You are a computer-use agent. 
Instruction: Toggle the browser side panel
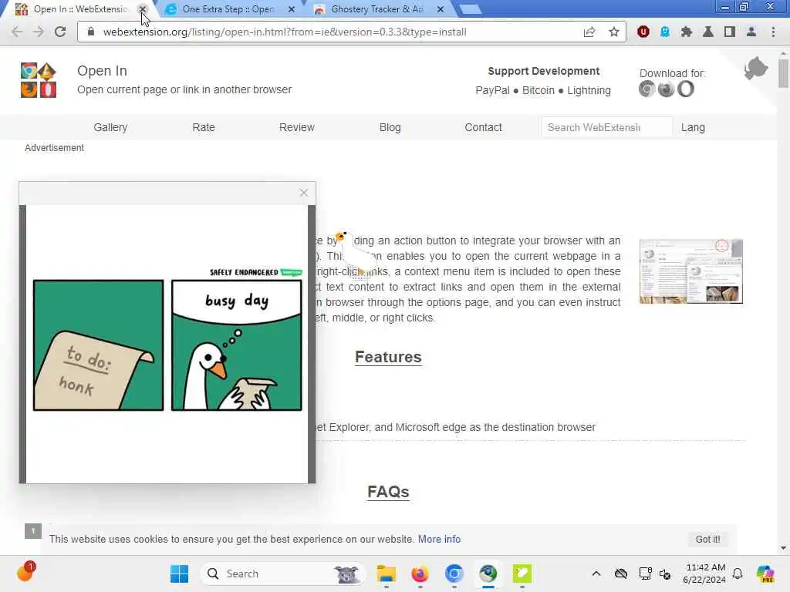[730, 32]
